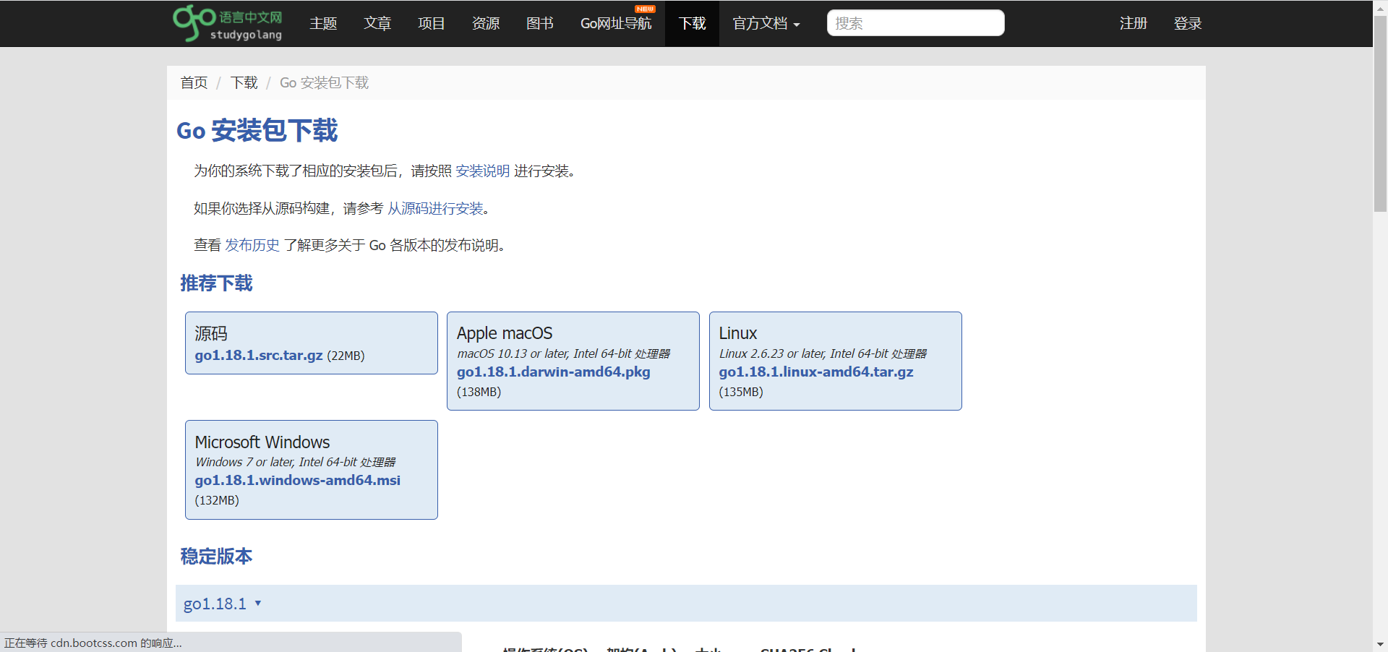Click the studygolang Go logo

[228, 23]
